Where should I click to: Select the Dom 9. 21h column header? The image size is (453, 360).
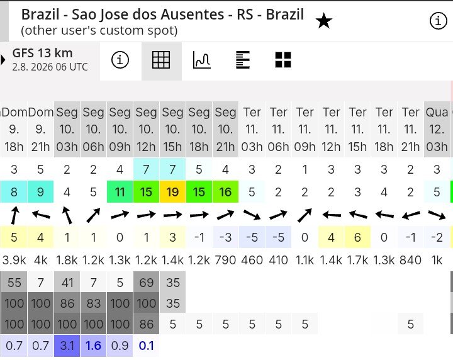point(40,130)
